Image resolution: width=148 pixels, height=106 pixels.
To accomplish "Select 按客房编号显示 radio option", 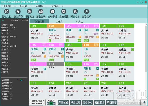I will point(31,104).
